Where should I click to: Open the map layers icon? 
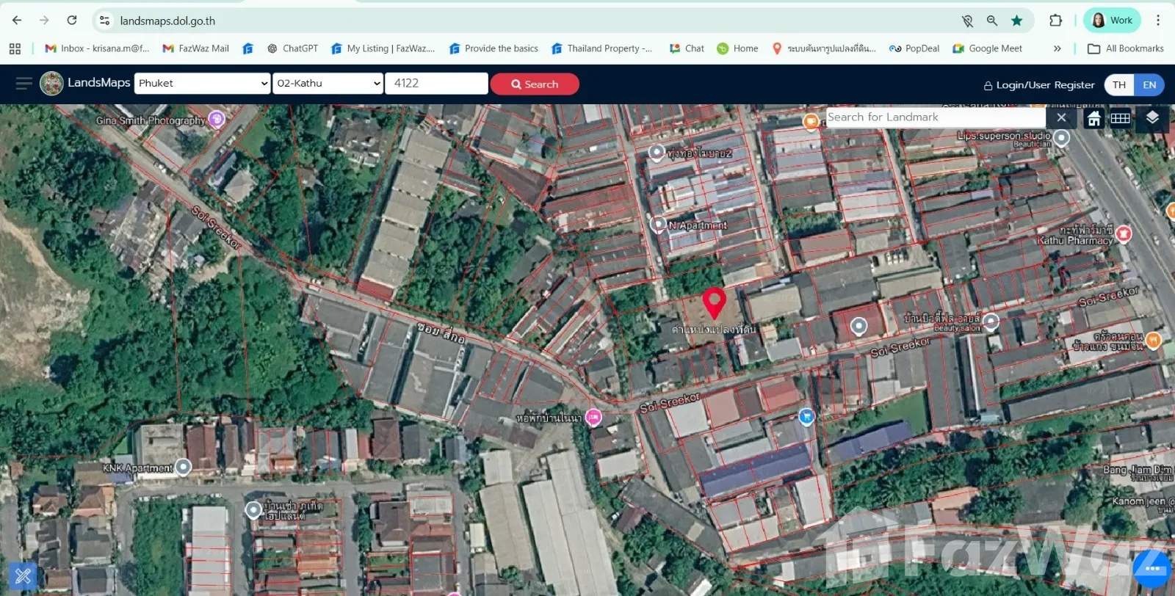coord(1151,118)
